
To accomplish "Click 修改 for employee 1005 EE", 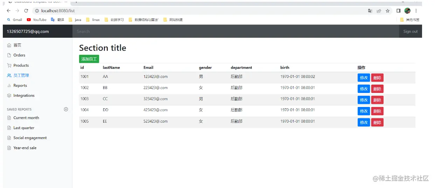I will pyautogui.click(x=364, y=122).
